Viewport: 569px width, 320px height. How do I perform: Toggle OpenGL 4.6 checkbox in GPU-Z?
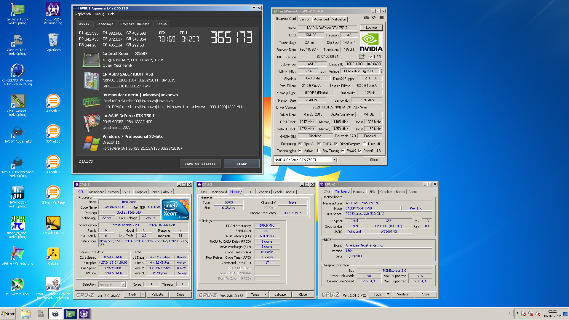pos(360,151)
